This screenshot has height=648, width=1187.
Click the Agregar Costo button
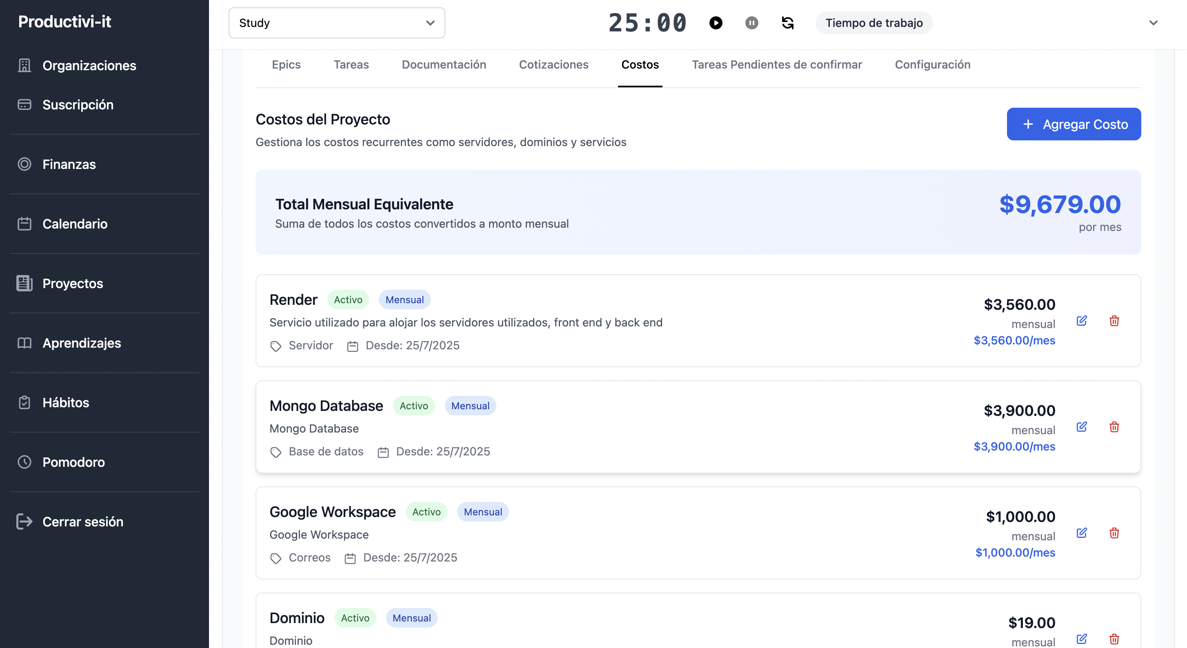tap(1074, 124)
